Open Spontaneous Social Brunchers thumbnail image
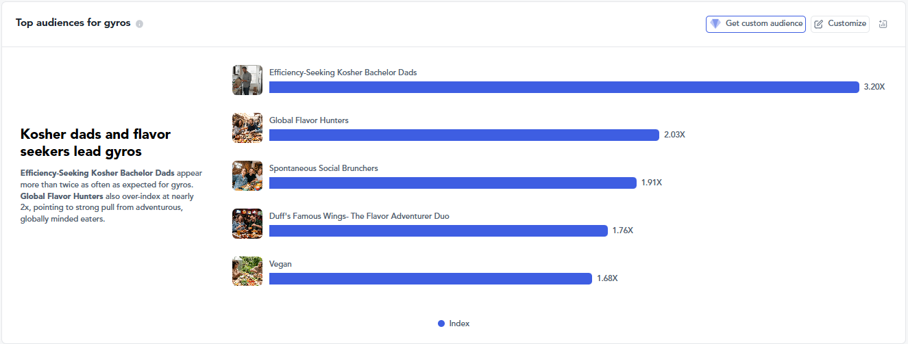908x344 pixels. [x=247, y=176]
